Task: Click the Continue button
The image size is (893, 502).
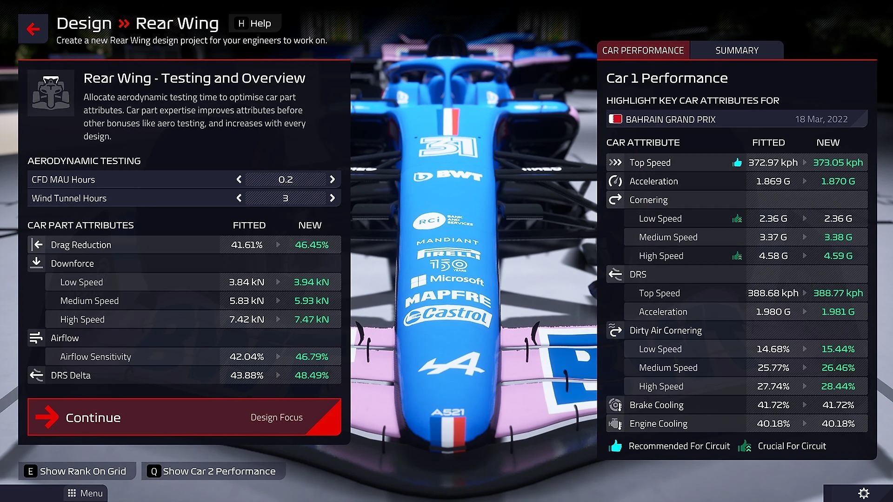Action: pyautogui.click(x=93, y=417)
